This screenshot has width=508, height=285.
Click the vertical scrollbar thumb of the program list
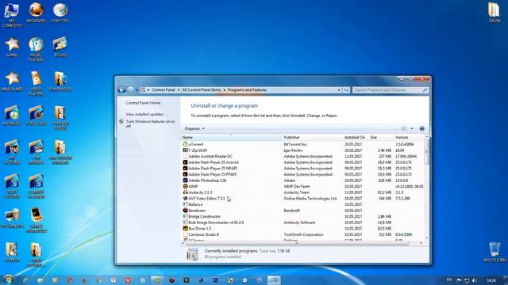click(426, 152)
